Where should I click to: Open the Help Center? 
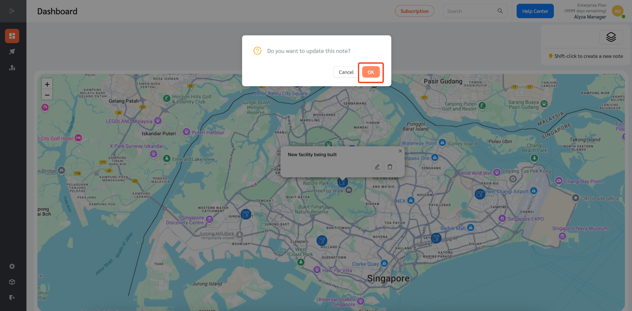point(535,11)
